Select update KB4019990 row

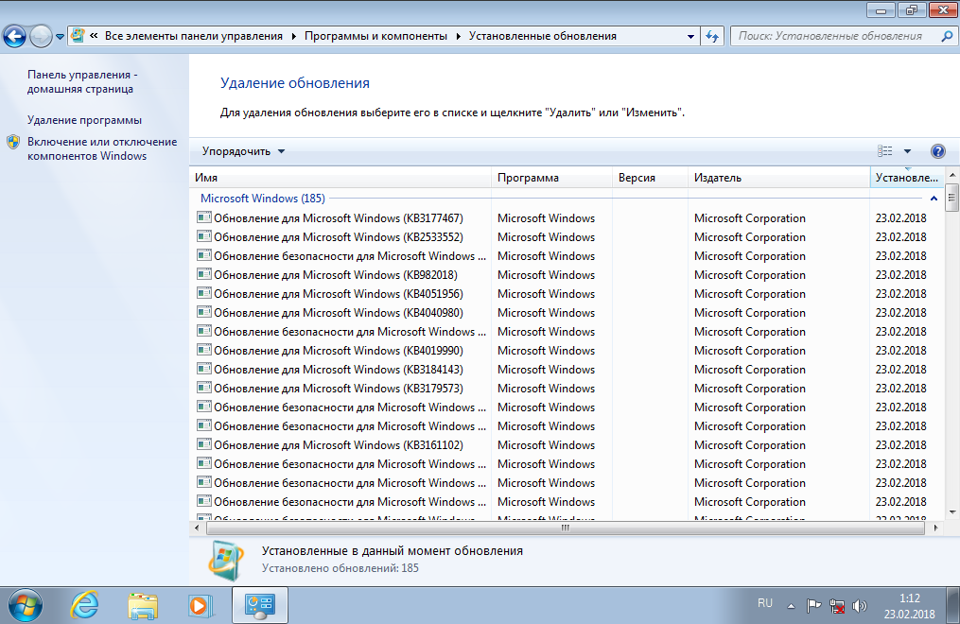[x=567, y=351]
